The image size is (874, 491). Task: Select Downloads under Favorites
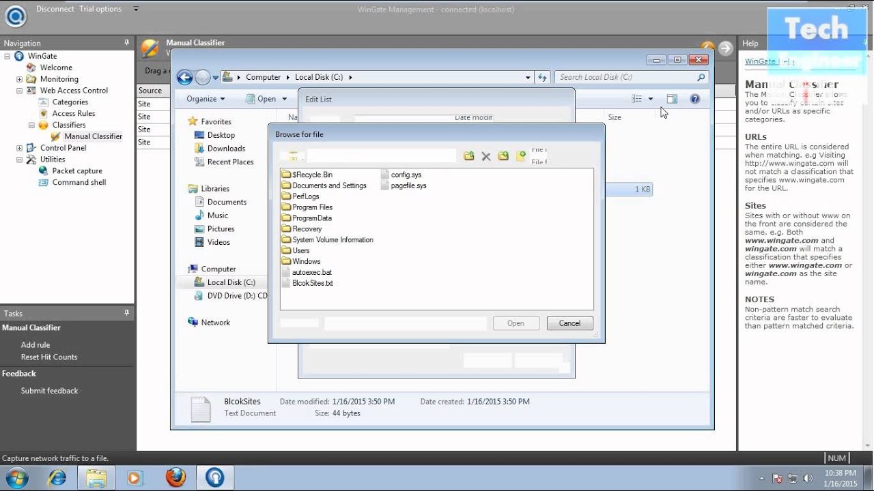pyautogui.click(x=220, y=149)
